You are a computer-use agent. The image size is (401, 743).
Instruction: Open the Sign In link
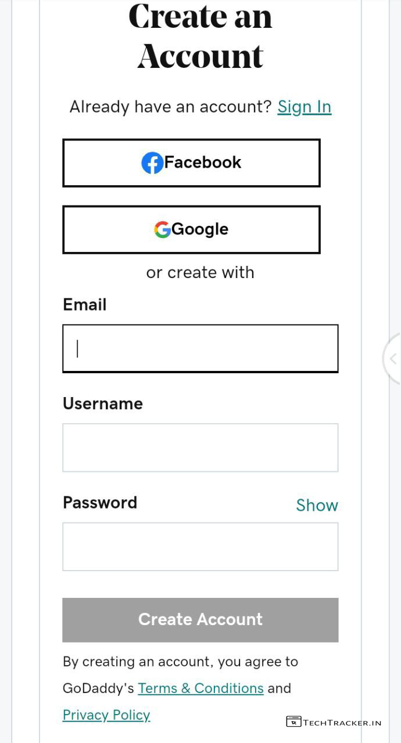(x=304, y=107)
